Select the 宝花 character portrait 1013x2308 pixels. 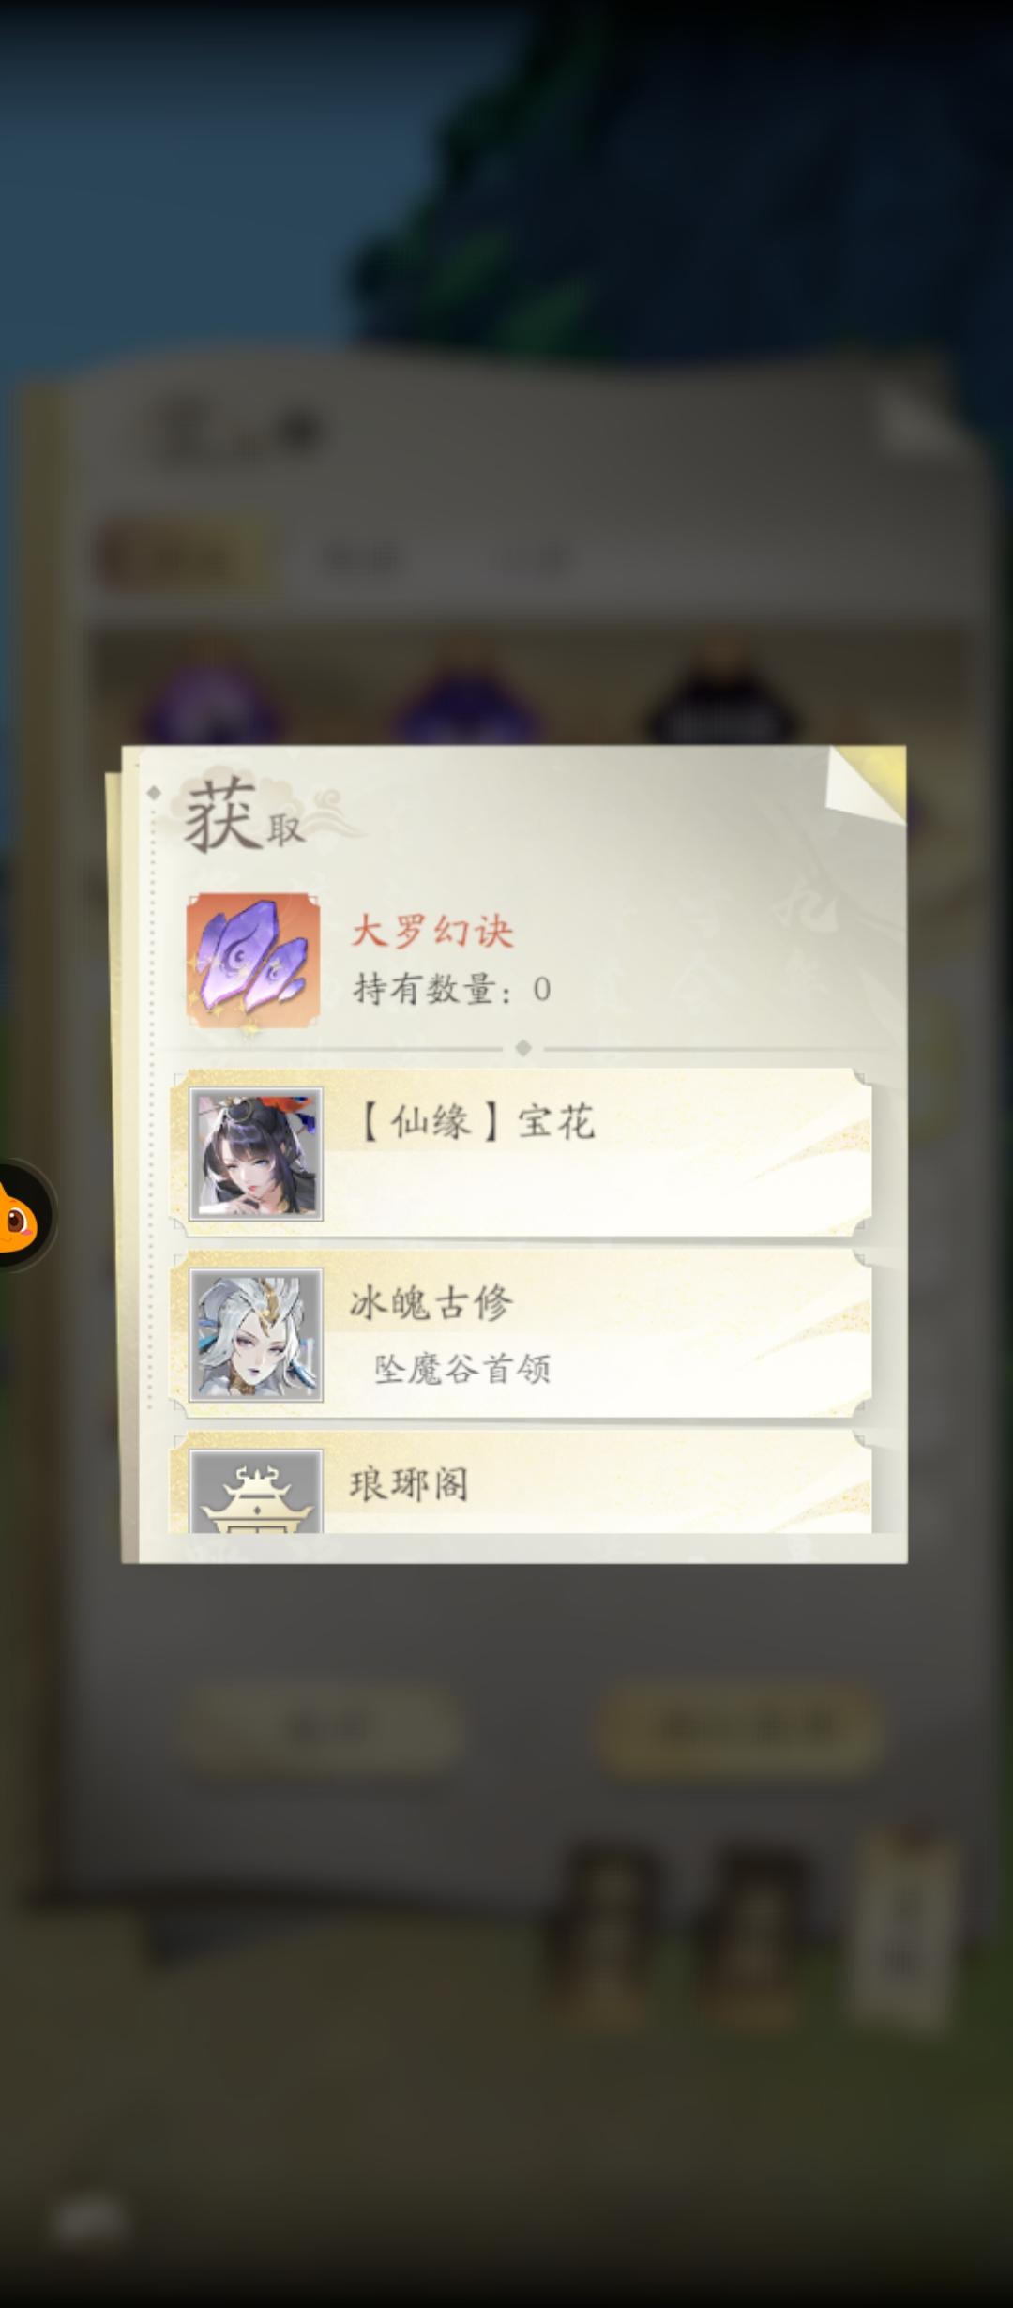(256, 1154)
